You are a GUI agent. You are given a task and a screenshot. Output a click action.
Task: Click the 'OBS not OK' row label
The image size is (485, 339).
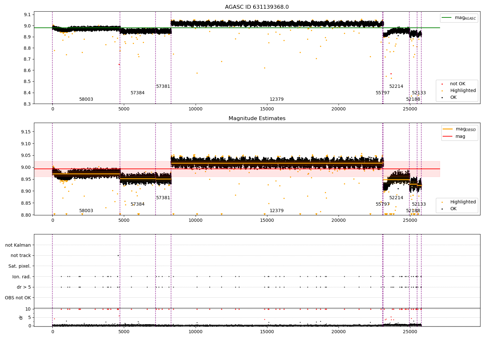[x=18, y=298]
